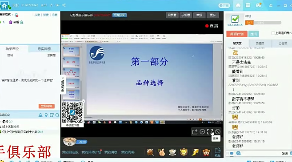
Task: Open the 更多 button above video
Action: pos(213,15)
